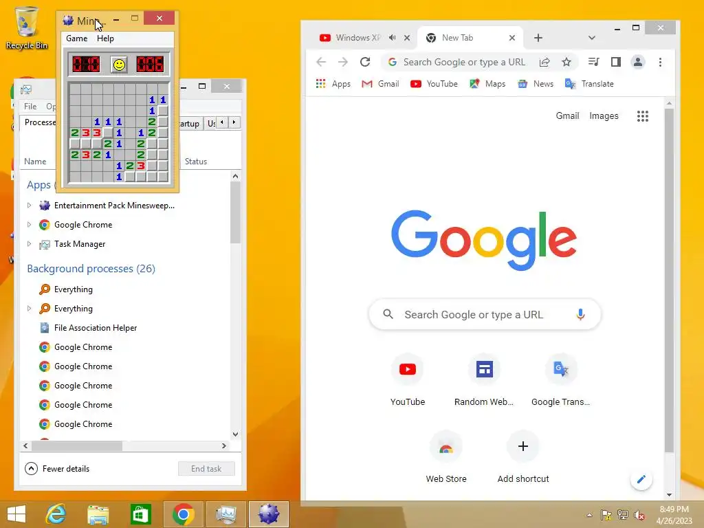The image size is (704, 528).
Task: Click Chrome forward arrow
Action: pos(343,62)
